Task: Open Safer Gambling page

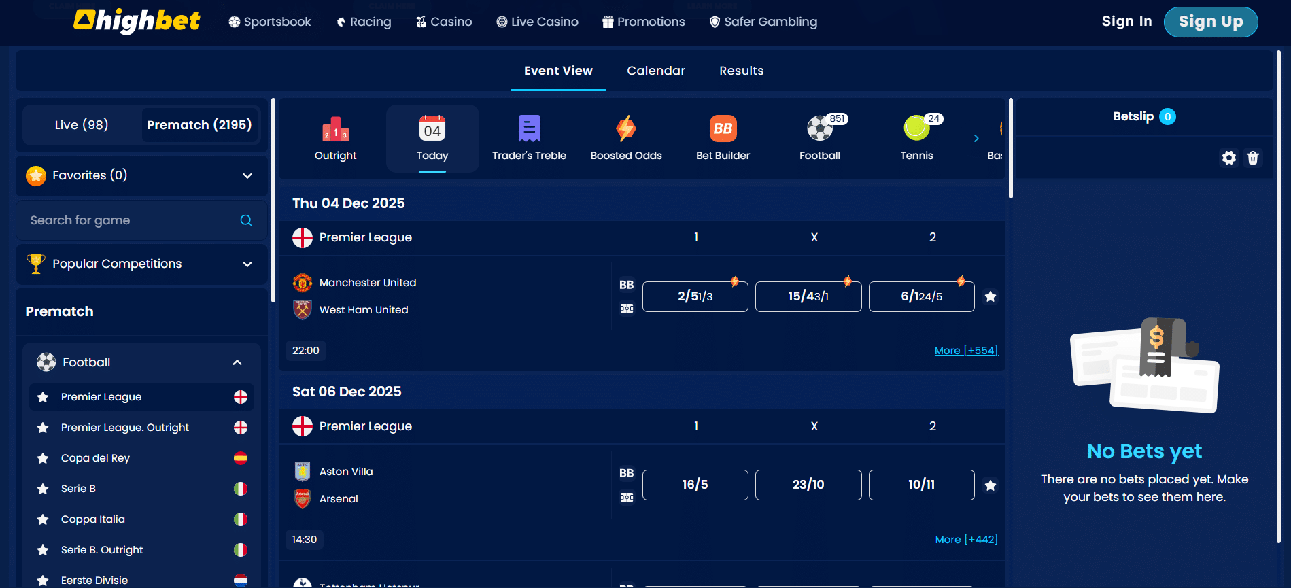Action: pos(763,22)
